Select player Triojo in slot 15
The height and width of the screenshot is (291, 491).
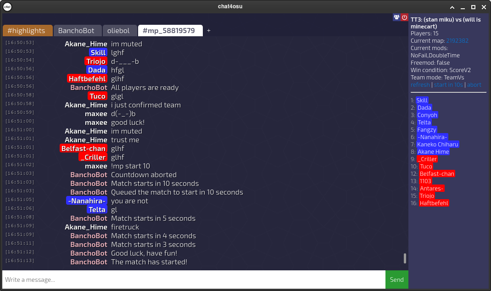click(427, 196)
